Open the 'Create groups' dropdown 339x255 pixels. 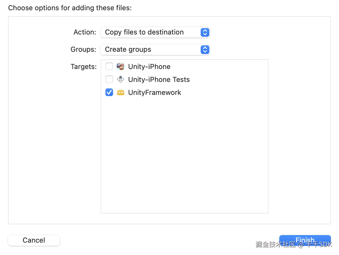point(151,50)
